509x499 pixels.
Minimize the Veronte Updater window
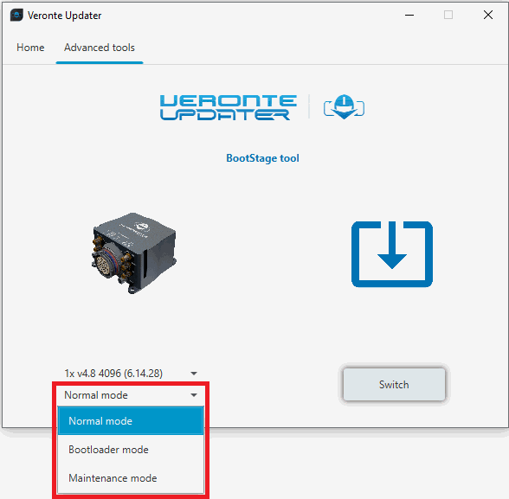click(x=409, y=15)
